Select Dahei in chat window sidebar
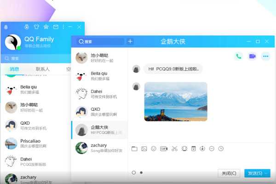 coord(100,94)
